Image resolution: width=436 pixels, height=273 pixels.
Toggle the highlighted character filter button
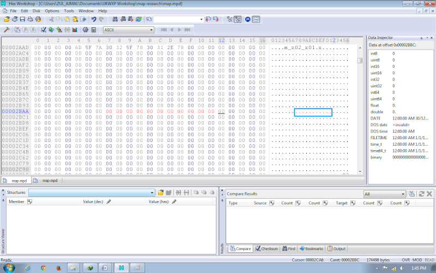pos(238,19)
